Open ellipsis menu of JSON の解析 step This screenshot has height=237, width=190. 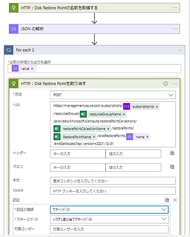pos(175,29)
